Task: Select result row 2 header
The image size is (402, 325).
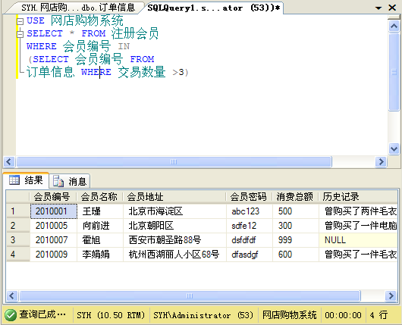Action: (18, 226)
